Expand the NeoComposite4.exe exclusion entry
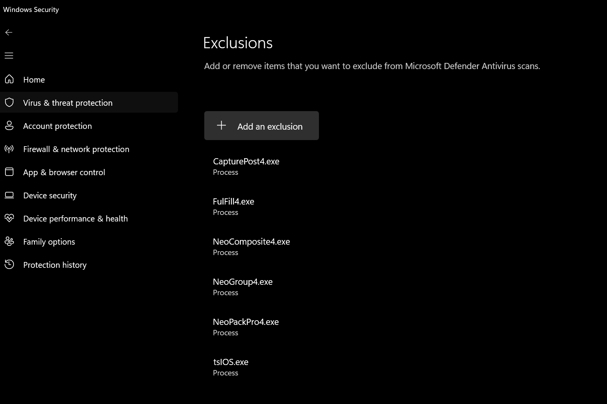607x404 pixels. coord(251,247)
